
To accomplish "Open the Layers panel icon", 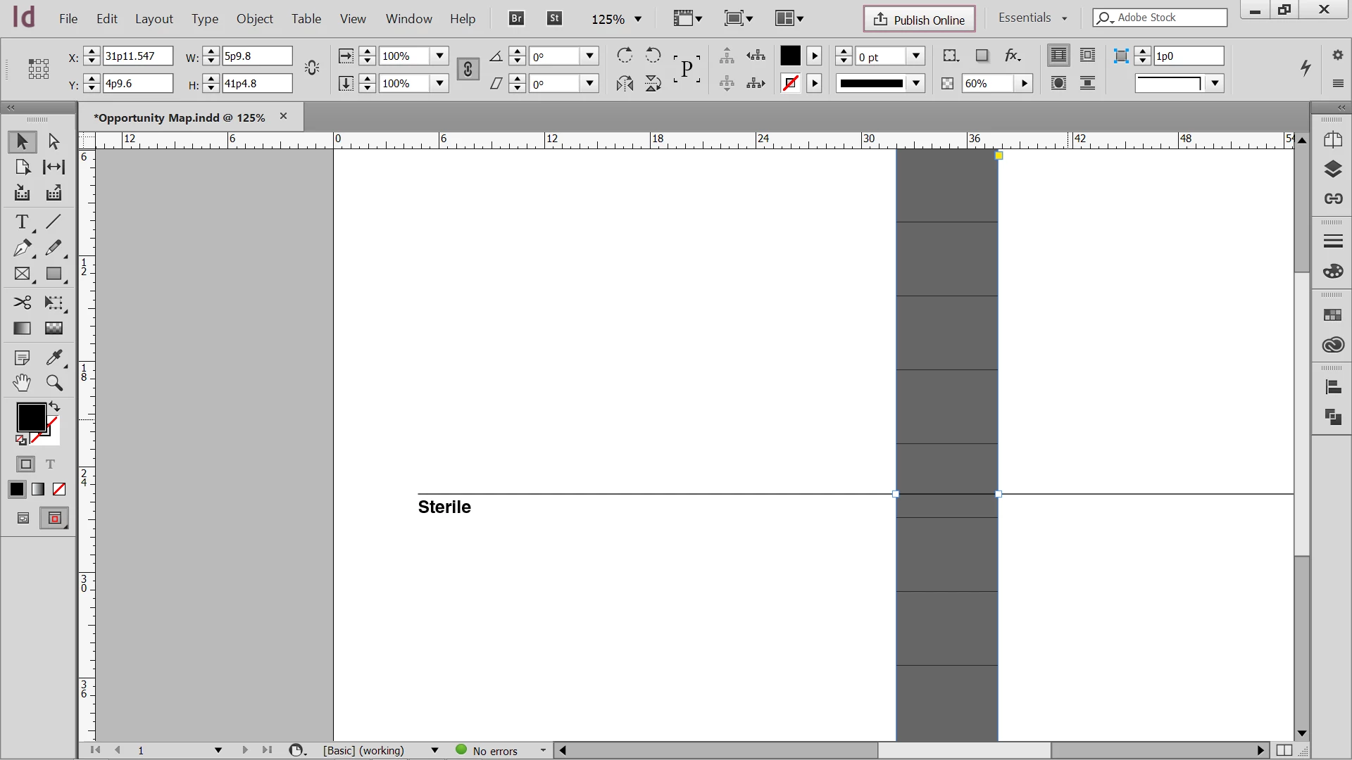I will (x=1332, y=170).
